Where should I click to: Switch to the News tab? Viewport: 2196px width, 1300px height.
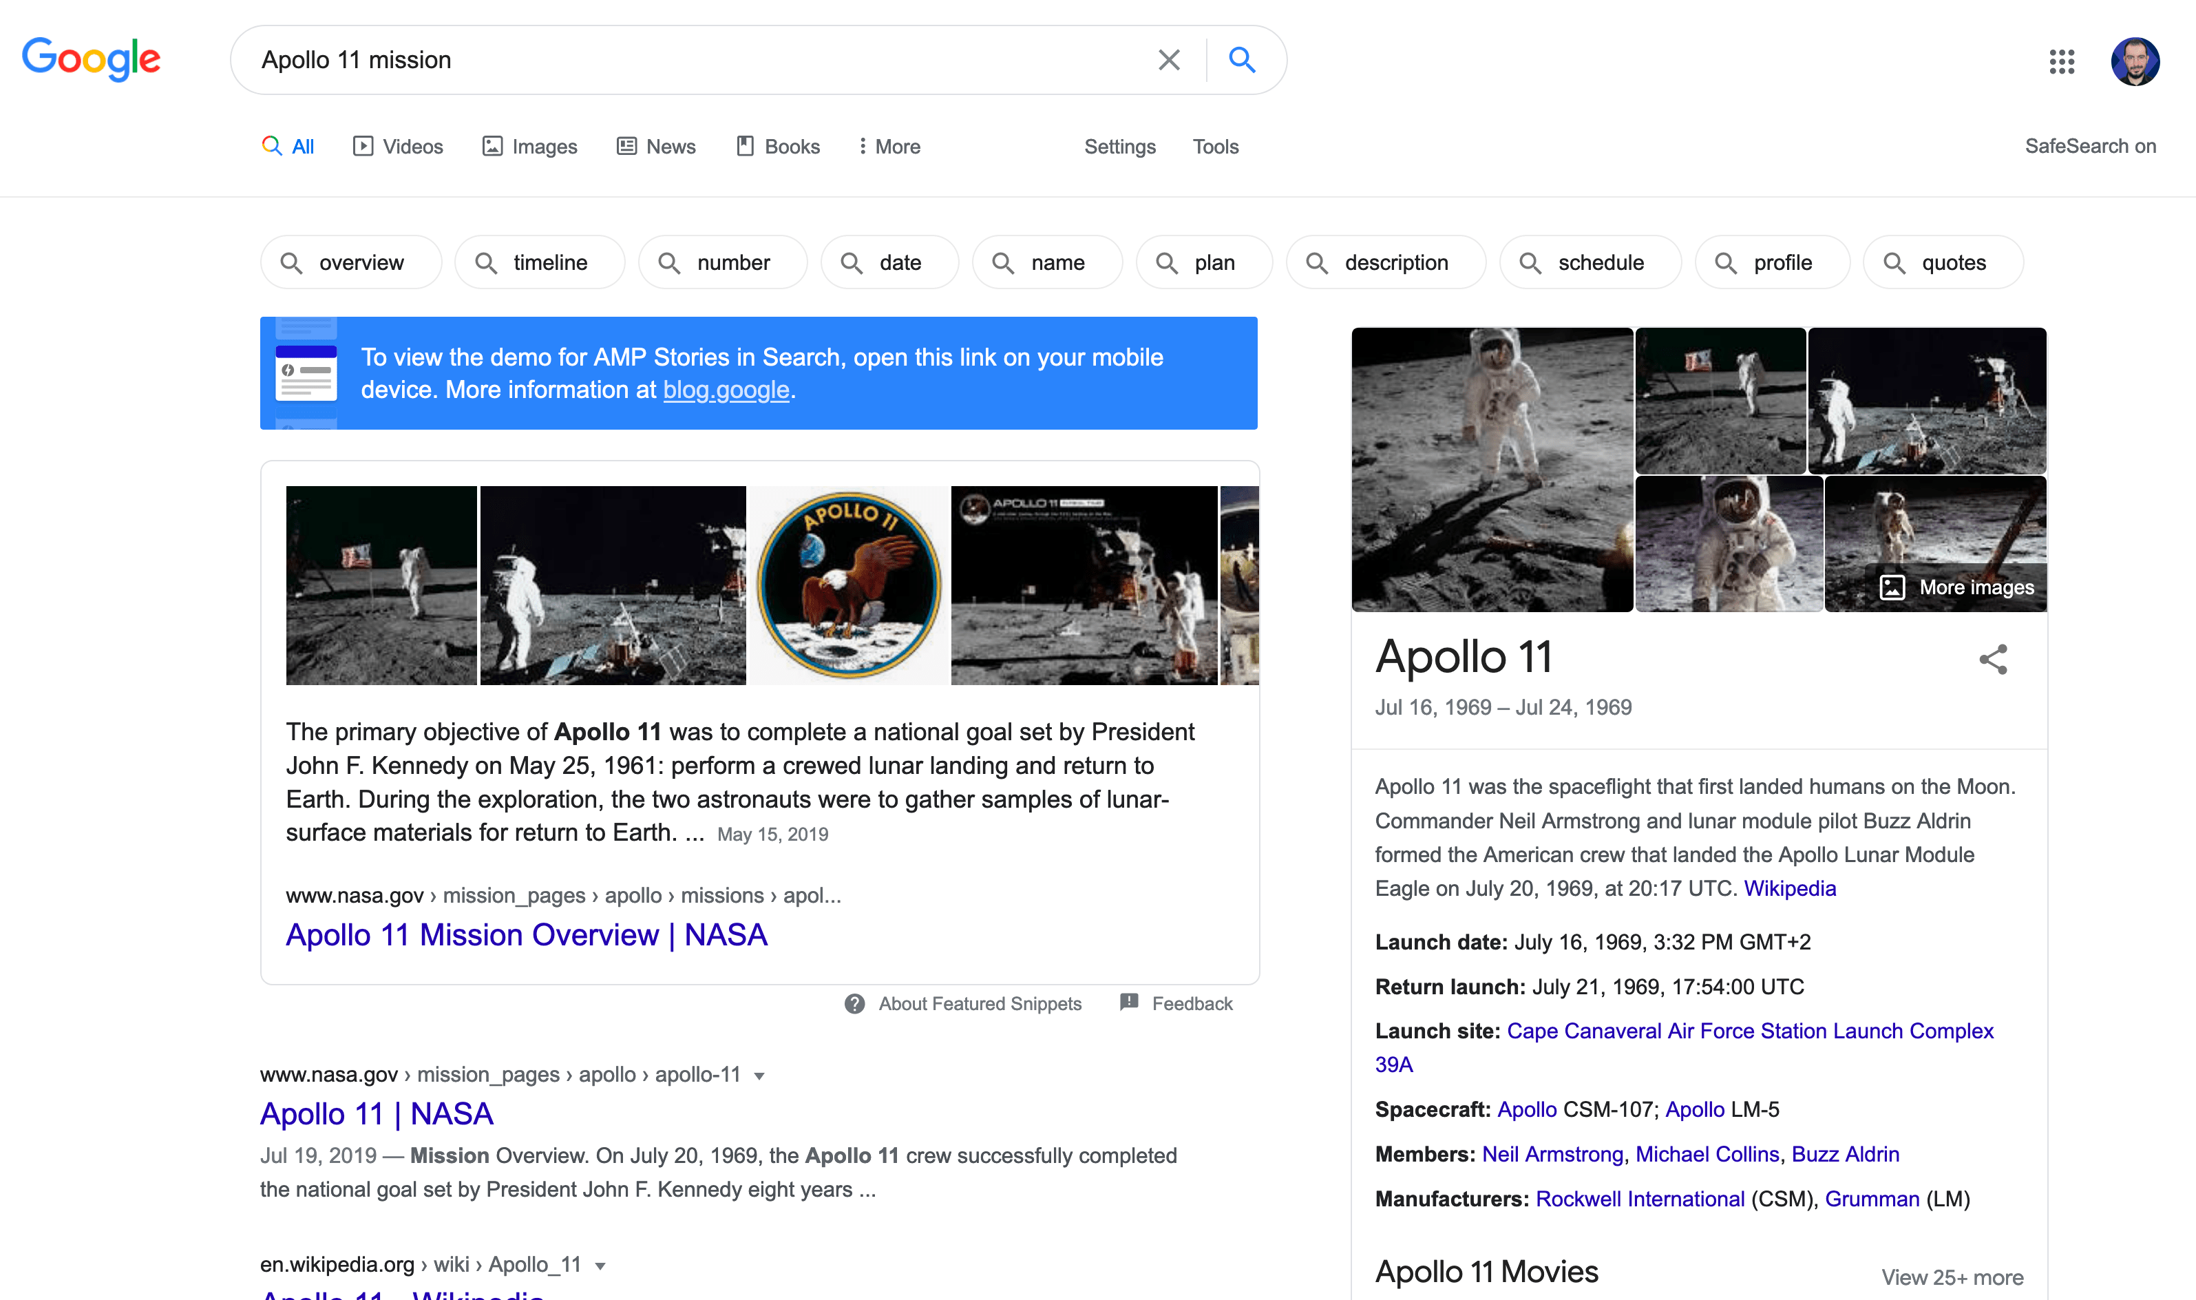click(657, 146)
